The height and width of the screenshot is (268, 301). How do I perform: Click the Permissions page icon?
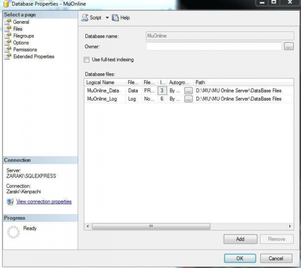pyautogui.click(x=8, y=50)
